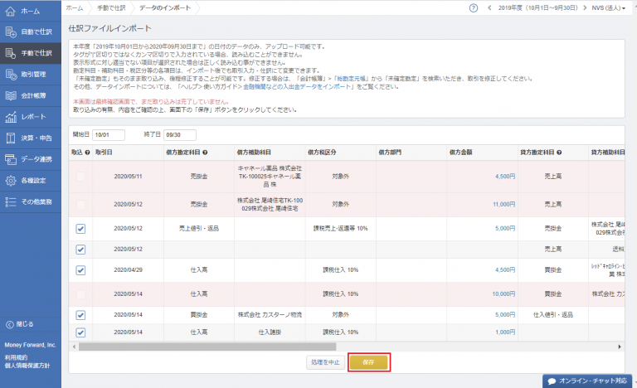Click Money Forward, Inc. footer text
The width and height of the screenshot is (637, 388).
click(30, 345)
